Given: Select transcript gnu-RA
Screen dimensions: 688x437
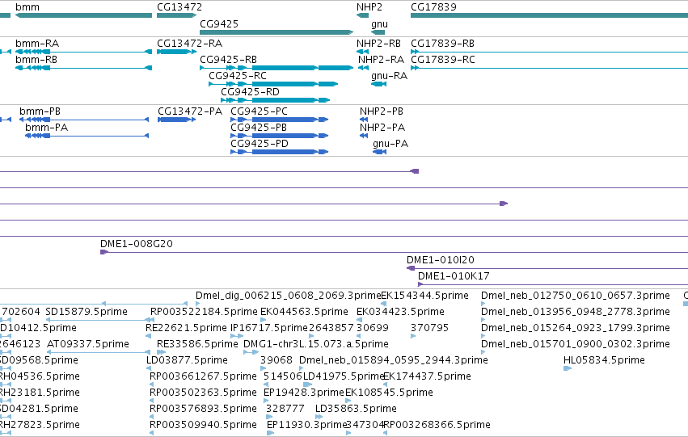Looking at the screenshot, I should tap(389, 76).
